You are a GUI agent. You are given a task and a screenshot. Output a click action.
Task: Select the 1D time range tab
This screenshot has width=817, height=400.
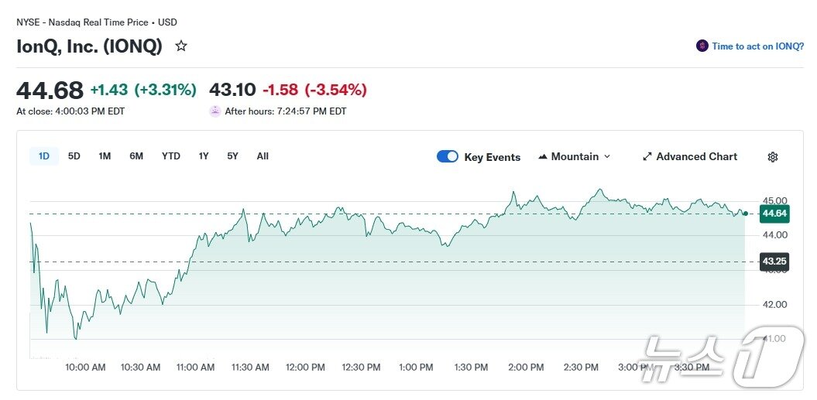pyautogui.click(x=44, y=156)
